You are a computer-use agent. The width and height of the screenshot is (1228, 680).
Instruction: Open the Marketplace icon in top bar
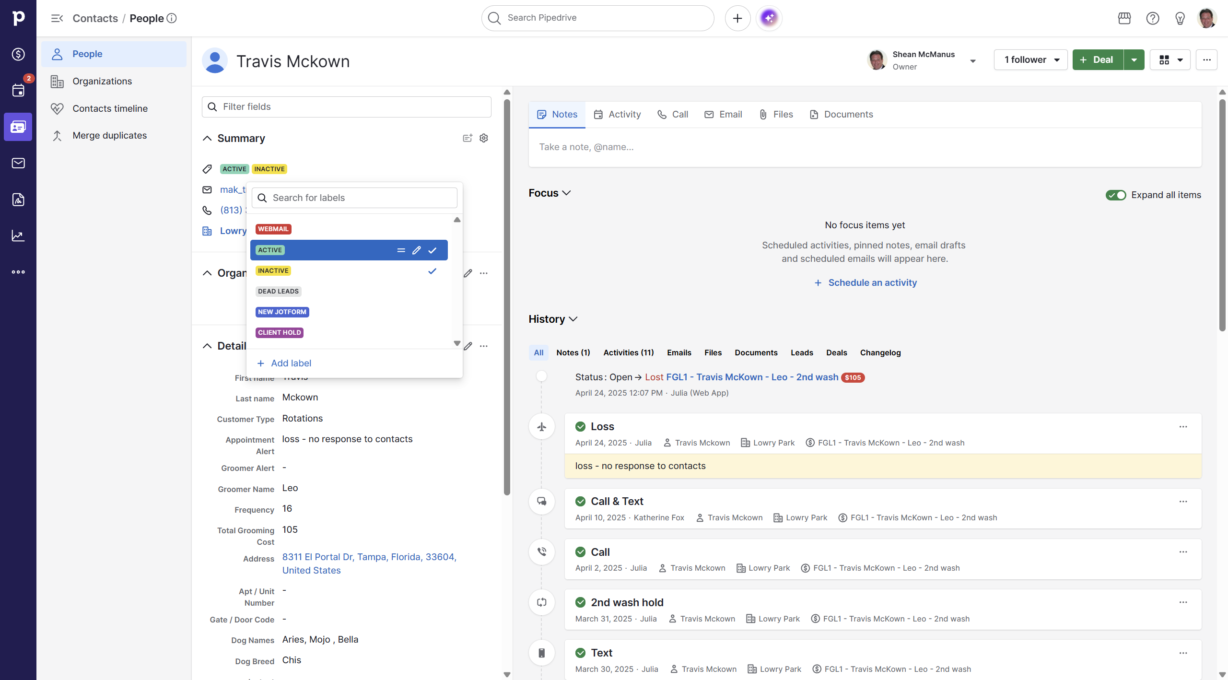tap(1124, 18)
